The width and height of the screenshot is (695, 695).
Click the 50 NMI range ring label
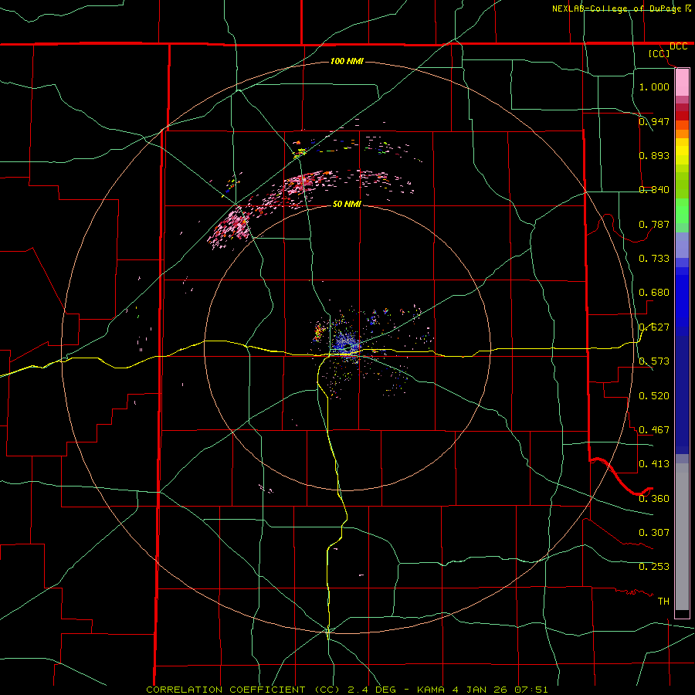[x=347, y=204]
